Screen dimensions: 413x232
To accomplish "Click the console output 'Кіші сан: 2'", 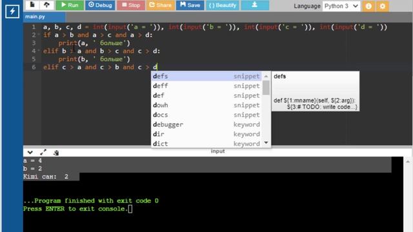I will pos(46,177).
